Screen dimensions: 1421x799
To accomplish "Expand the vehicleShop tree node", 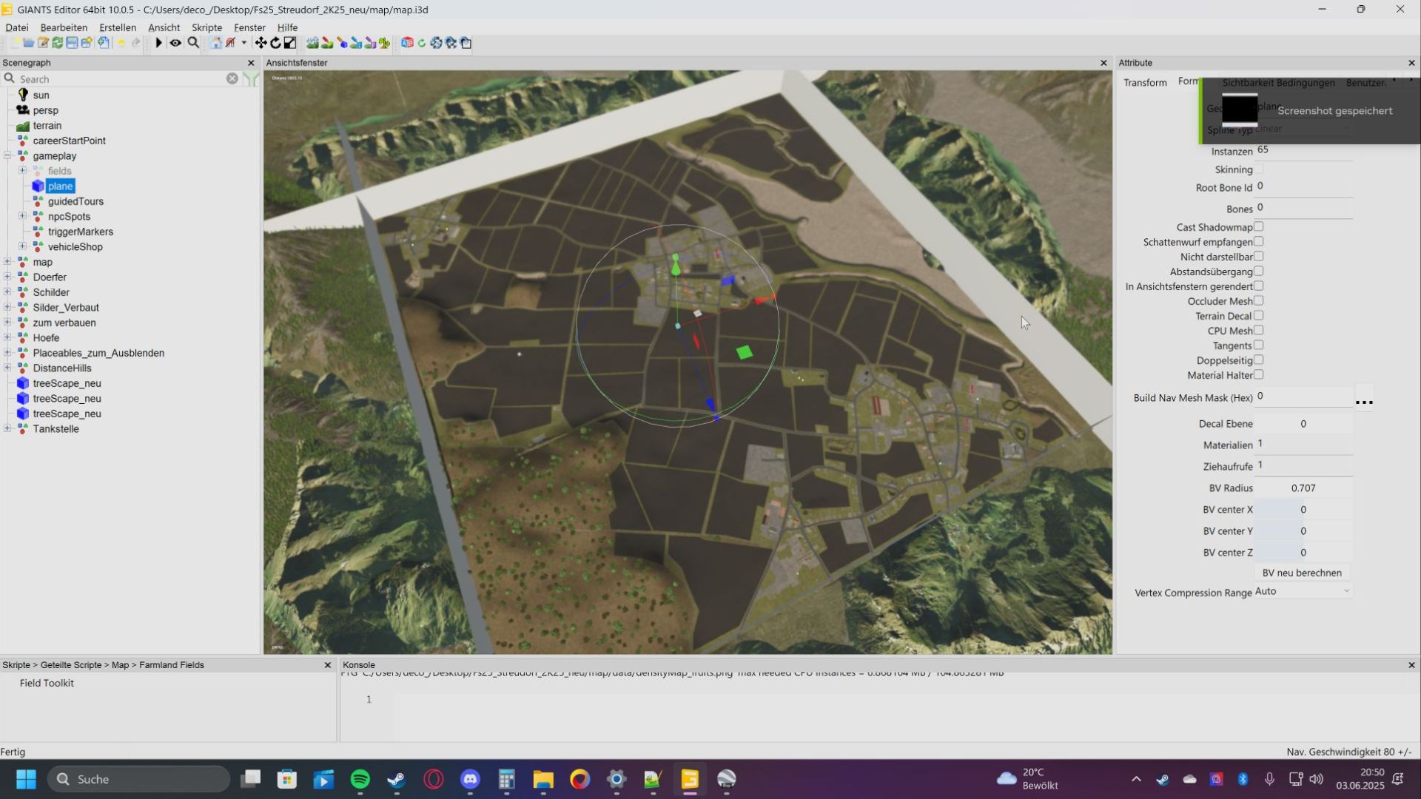I will coord(22,246).
